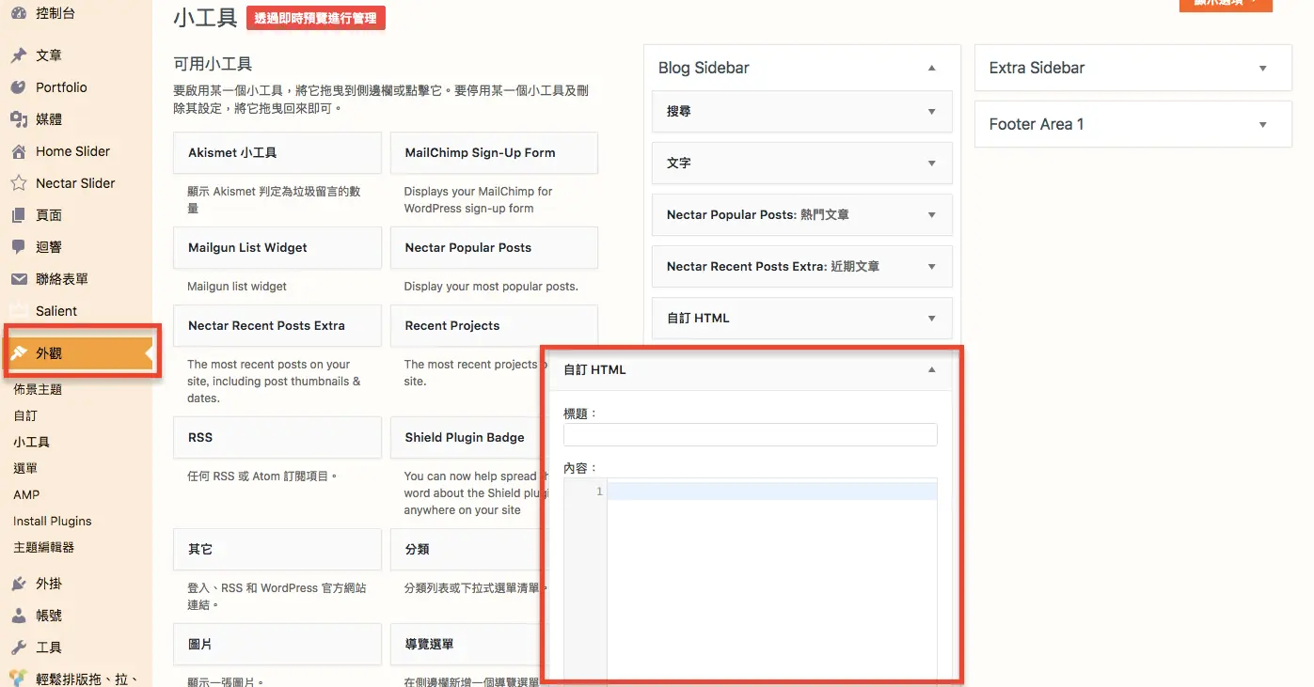
Task: Click the paintbrush icon beside 外觀
Action: [x=18, y=353]
